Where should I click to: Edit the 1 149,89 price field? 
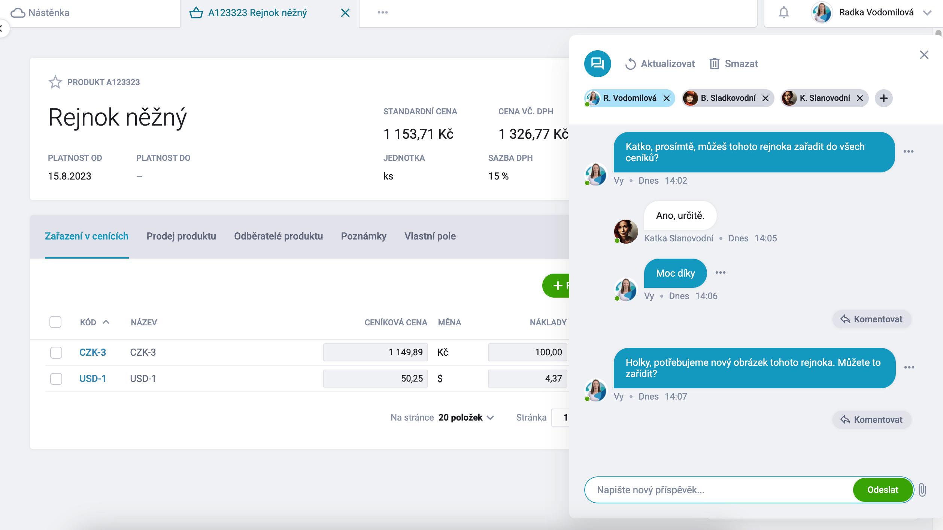click(376, 352)
